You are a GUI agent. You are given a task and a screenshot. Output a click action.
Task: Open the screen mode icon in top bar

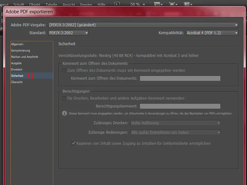pyautogui.click(x=173, y=4)
